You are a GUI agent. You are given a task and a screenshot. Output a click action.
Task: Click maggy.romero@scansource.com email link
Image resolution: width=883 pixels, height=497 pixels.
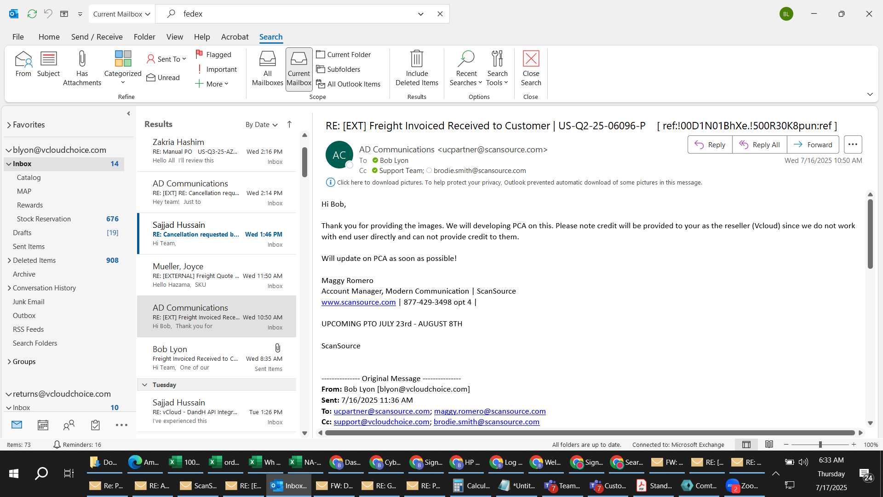click(490, 411)
